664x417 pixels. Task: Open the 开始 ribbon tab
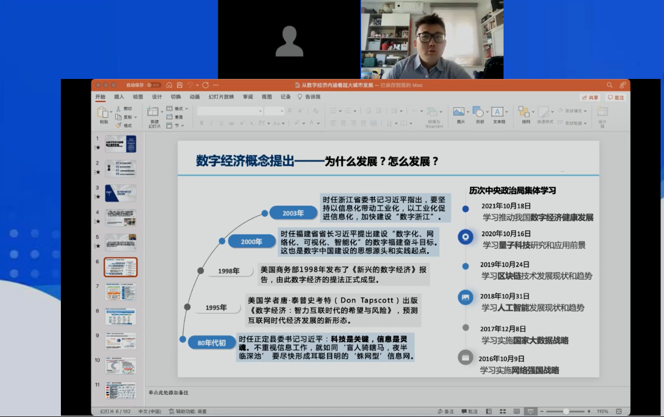click(100, 97)
